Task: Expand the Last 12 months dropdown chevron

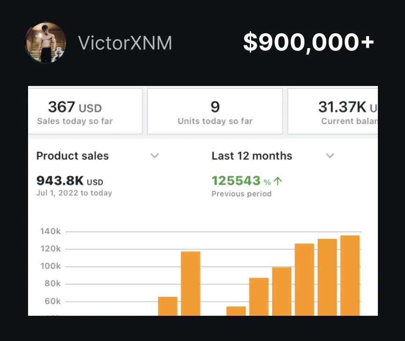Action: 330,156
